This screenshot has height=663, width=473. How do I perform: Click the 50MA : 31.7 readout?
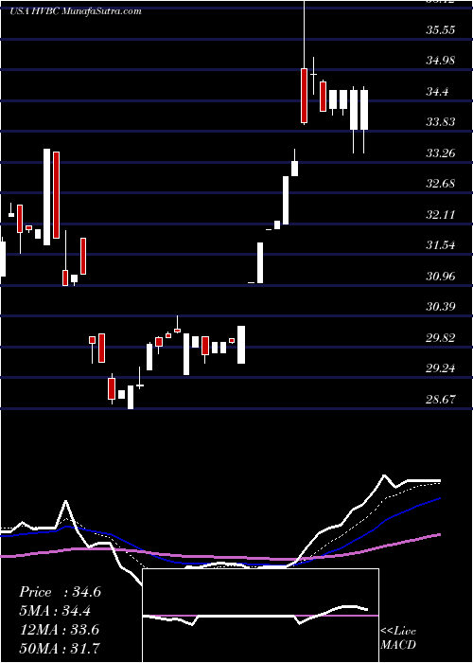coord(60,648)
